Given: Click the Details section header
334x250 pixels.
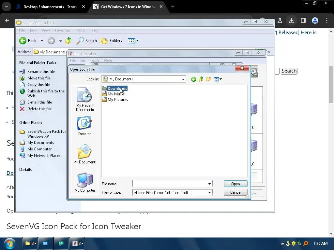Looking at the screenshot, I should (25, 169).
